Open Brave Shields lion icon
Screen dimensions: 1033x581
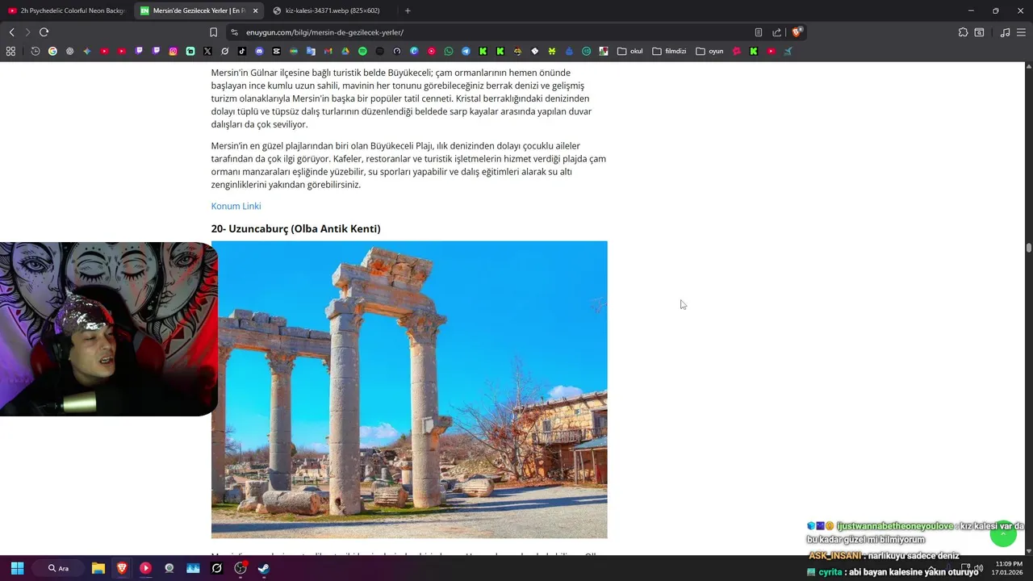pos(797,32)
